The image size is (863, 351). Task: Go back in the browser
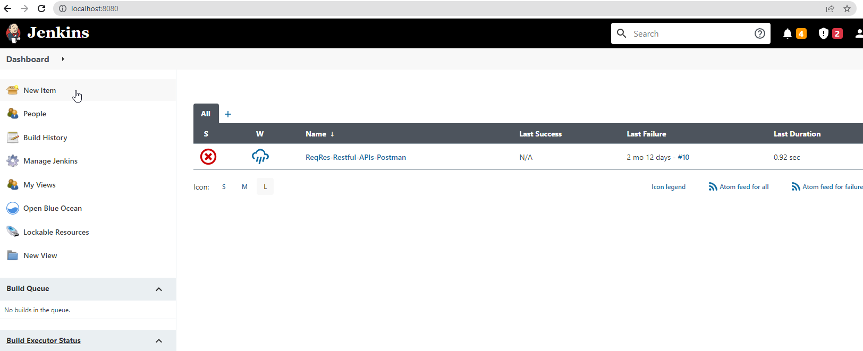tap(7, 8)
